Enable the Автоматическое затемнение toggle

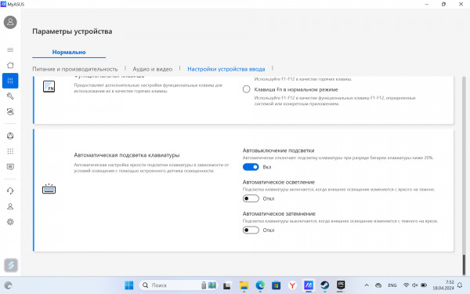251,230
